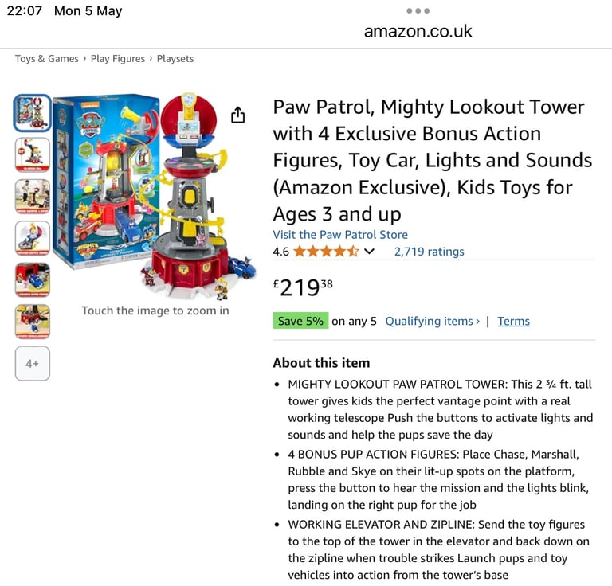Open Qualifying items link
Viewport: 612px width, 586px height.
[433, 321]
